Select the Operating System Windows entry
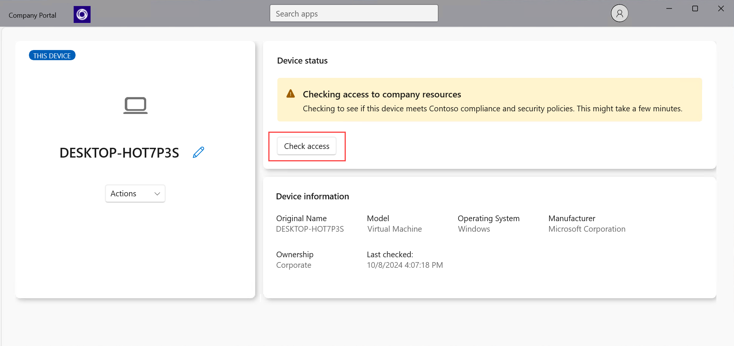734x346 pixels. click(474, 229)
